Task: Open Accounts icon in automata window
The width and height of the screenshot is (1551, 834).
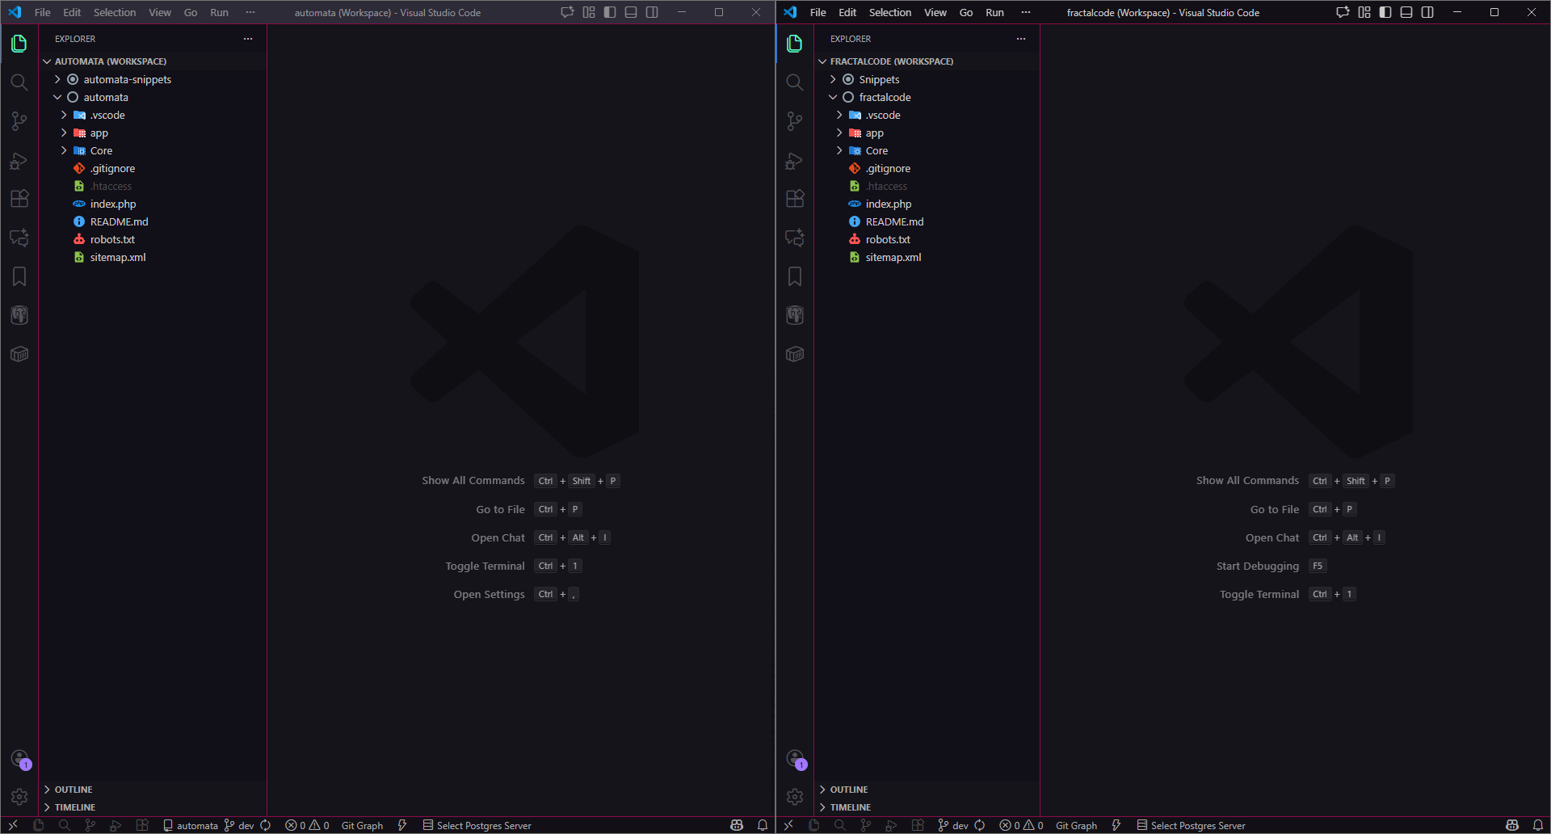Action: click(x=19, y=759)
